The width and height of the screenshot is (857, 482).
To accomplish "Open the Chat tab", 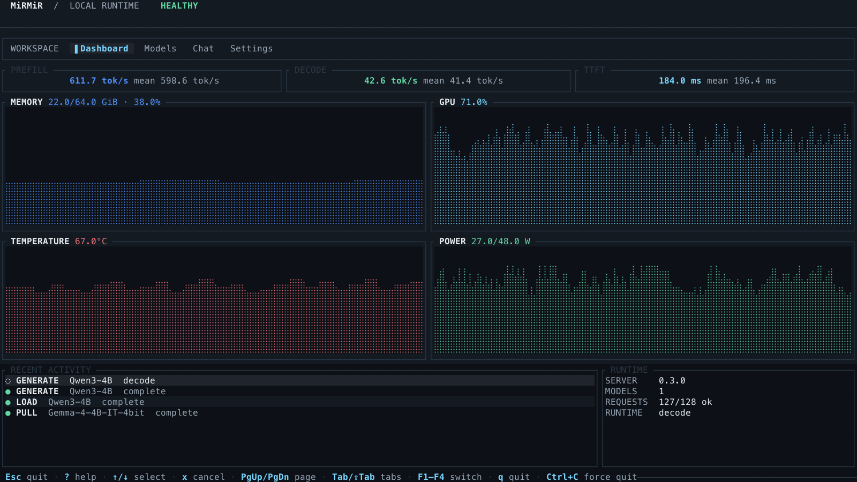I will (203, 49).
